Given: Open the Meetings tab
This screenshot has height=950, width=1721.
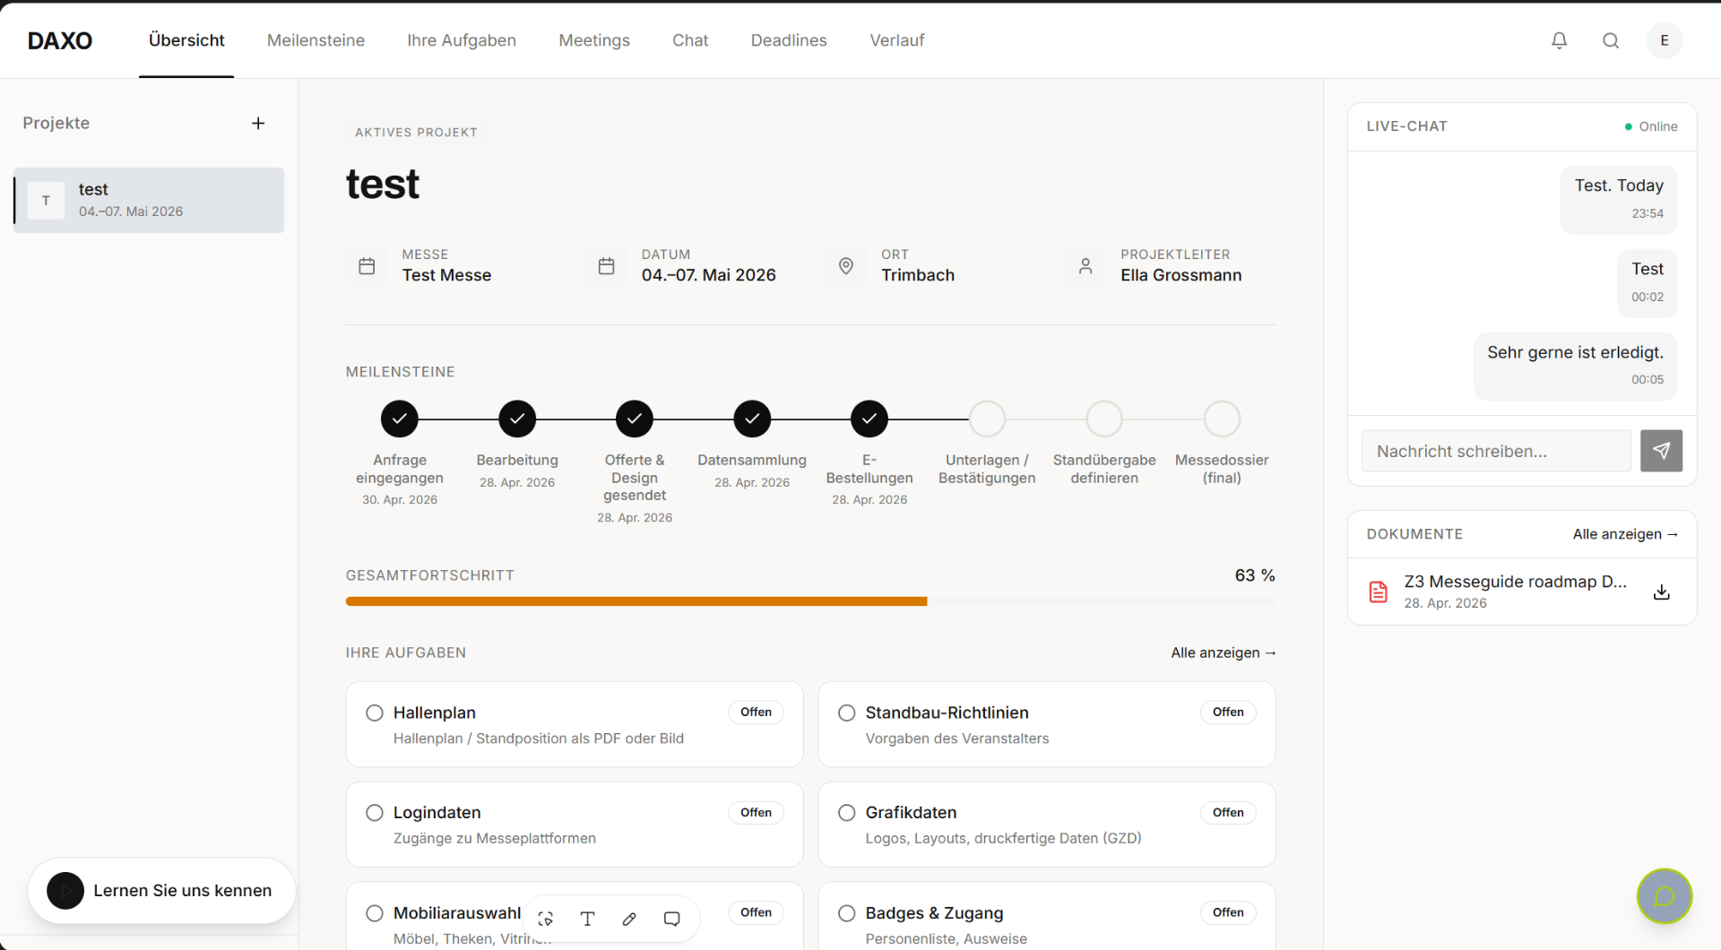Looking at the screenshot, I should coord(594,40).
